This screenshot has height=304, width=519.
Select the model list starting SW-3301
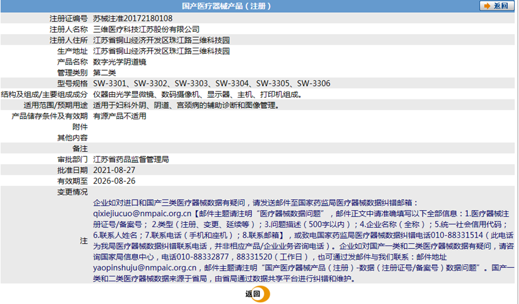(x=211, y=84)
